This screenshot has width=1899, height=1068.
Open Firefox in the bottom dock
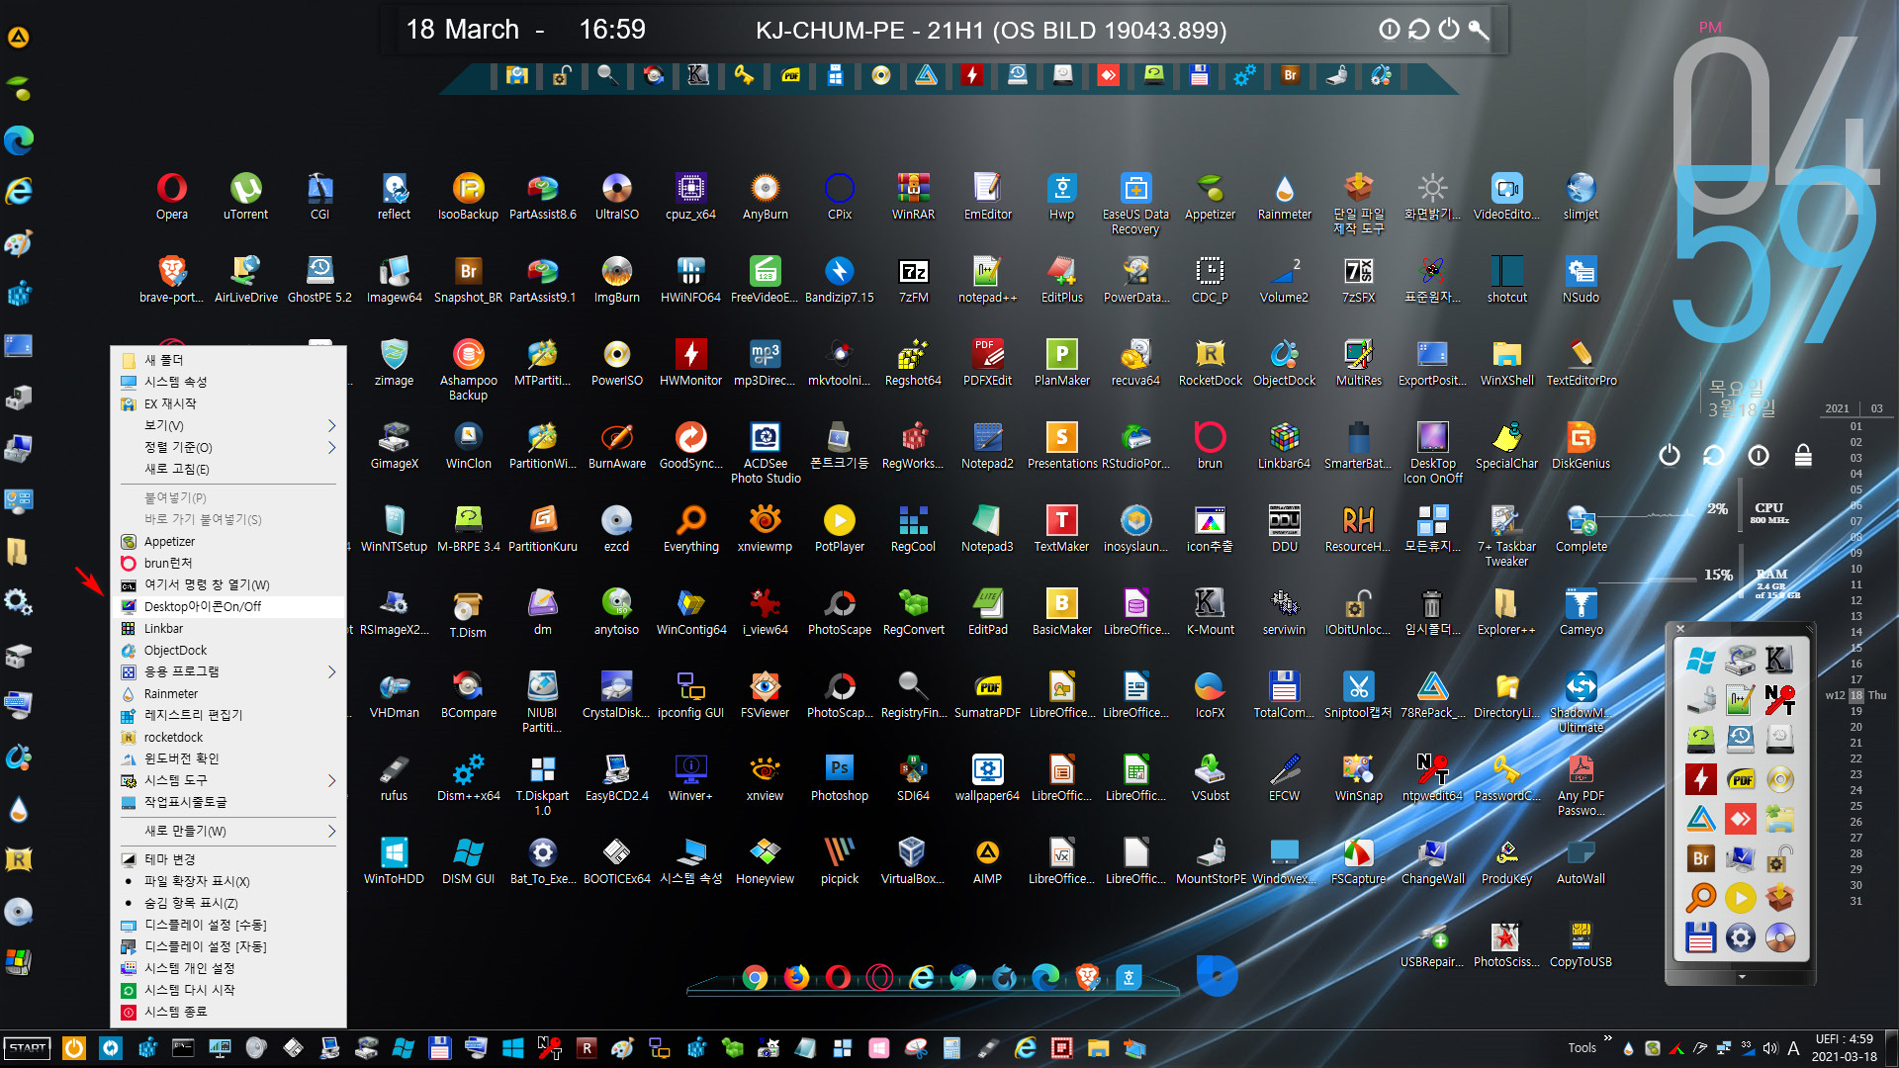point(796,977)
